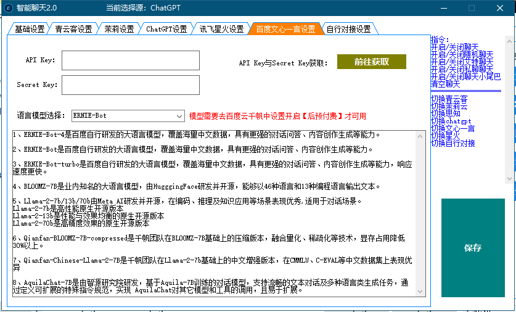Click the Llama-2-13b description line
Image resolution: width=516 pixels, height=312 pixels.
click(x=88, y=216)
